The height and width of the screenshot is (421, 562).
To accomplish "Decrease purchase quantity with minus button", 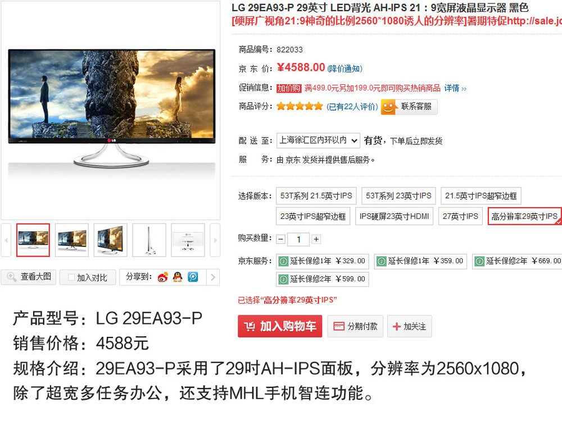I will coord(282,239).
